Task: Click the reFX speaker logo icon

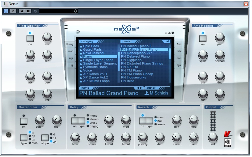Action: click(228, 142)
